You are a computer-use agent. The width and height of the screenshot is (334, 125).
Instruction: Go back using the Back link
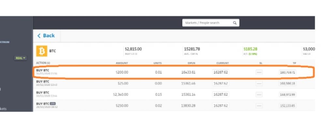pyautogui.click(x=46, y=36)
